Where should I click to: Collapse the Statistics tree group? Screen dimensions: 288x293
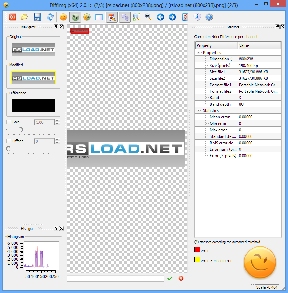tap(198, 111)
